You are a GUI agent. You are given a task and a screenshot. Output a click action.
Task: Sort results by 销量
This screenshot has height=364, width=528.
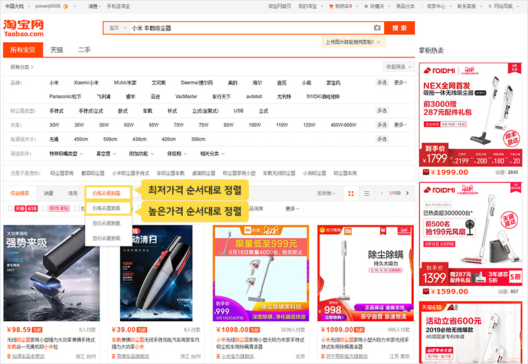(48, 193)
